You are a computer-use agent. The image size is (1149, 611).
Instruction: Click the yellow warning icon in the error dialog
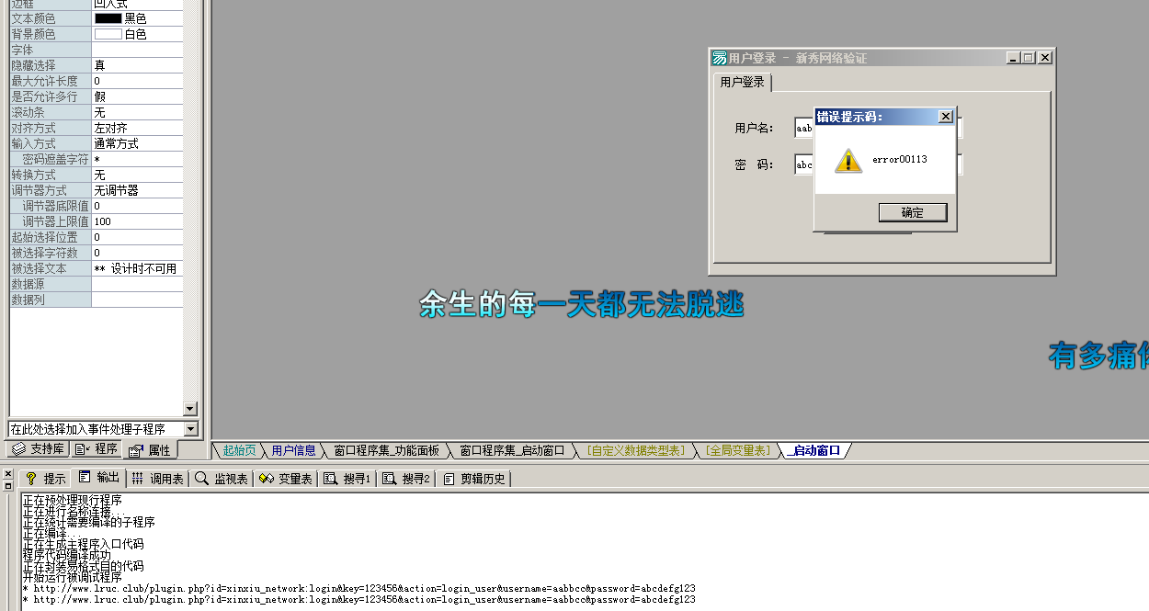(848, 161)
